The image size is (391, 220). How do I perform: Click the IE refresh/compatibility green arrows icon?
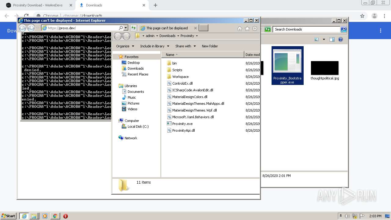[x=133, y=28]
